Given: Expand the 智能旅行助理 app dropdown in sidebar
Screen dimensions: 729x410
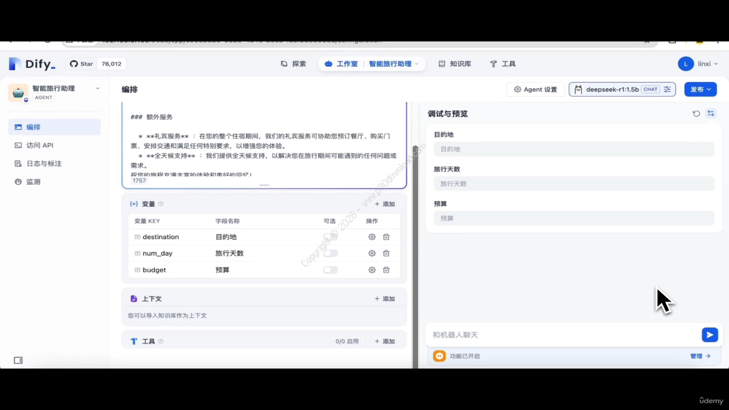Looking at the screenshot, I should (97, 88).
